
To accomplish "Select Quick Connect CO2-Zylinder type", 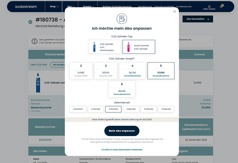I will [x=139, y=47].
